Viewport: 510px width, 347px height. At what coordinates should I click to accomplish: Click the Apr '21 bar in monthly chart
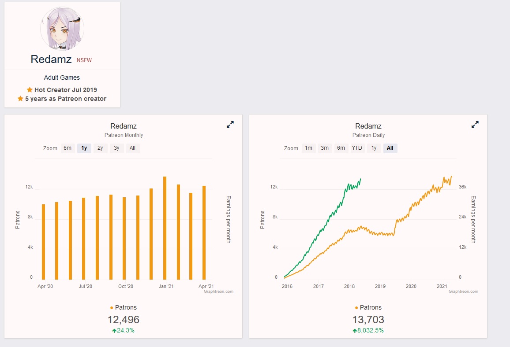204,233
